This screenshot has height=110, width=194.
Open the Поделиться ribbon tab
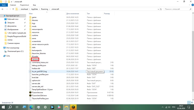point(24,5)
